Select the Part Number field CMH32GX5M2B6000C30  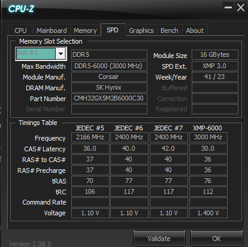tap(109, 98)
